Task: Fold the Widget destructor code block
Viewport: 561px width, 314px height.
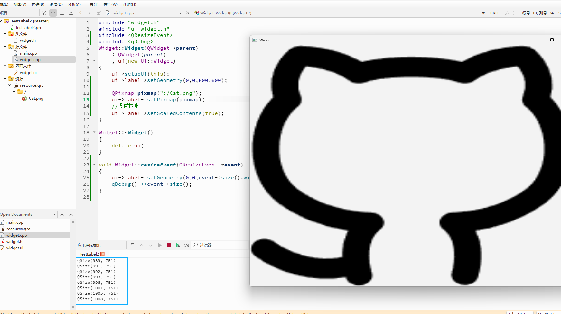Action: click(94, 132)
